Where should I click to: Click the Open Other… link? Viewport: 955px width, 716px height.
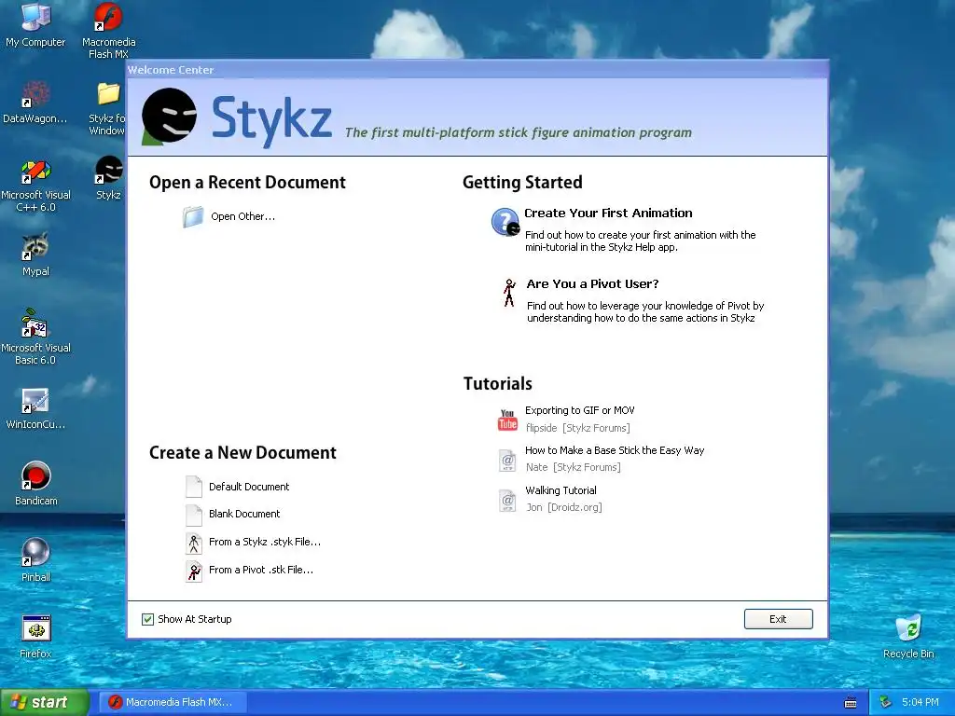[x=243, y=216]
